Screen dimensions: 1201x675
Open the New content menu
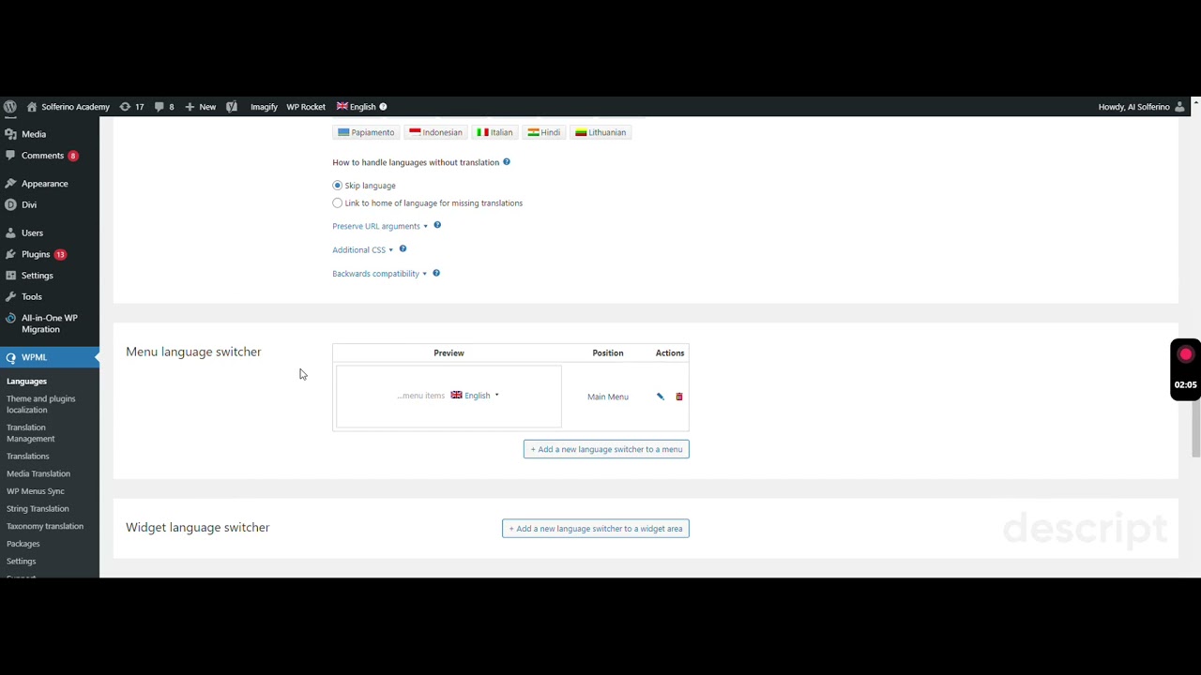click(x=201, y=107)
